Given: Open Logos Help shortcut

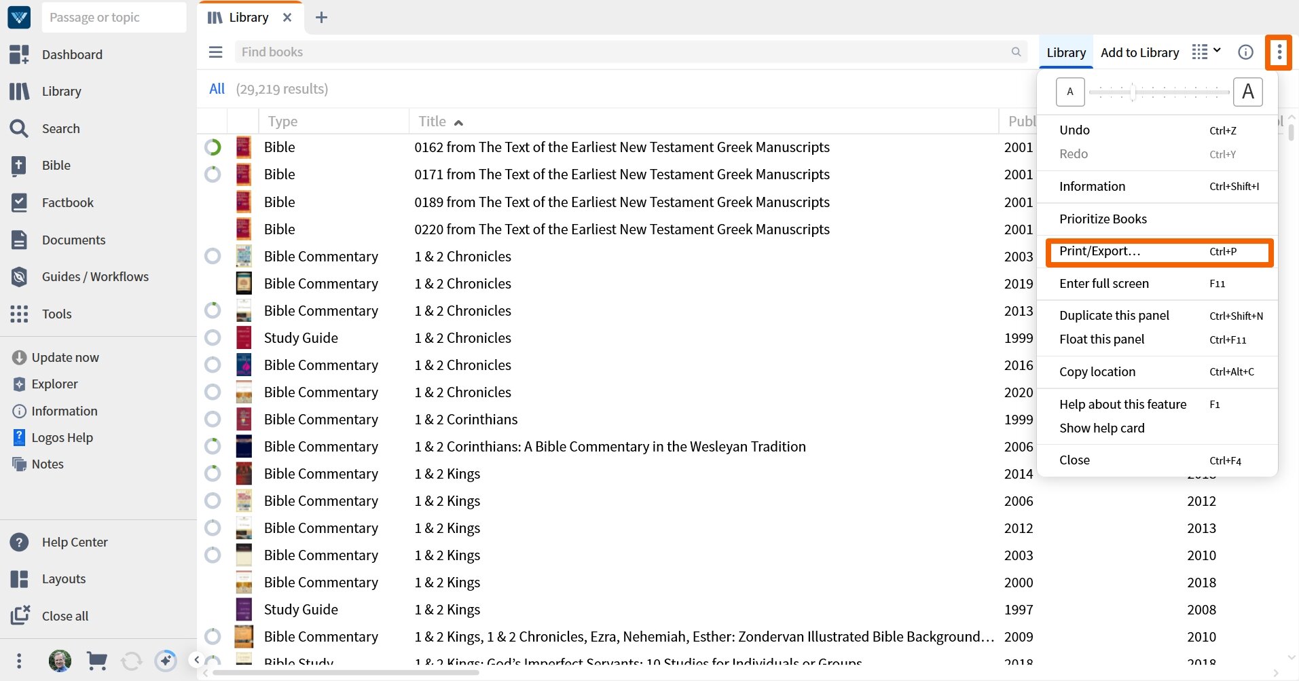Looking at the screenshot, I should (x=53, y=437).
